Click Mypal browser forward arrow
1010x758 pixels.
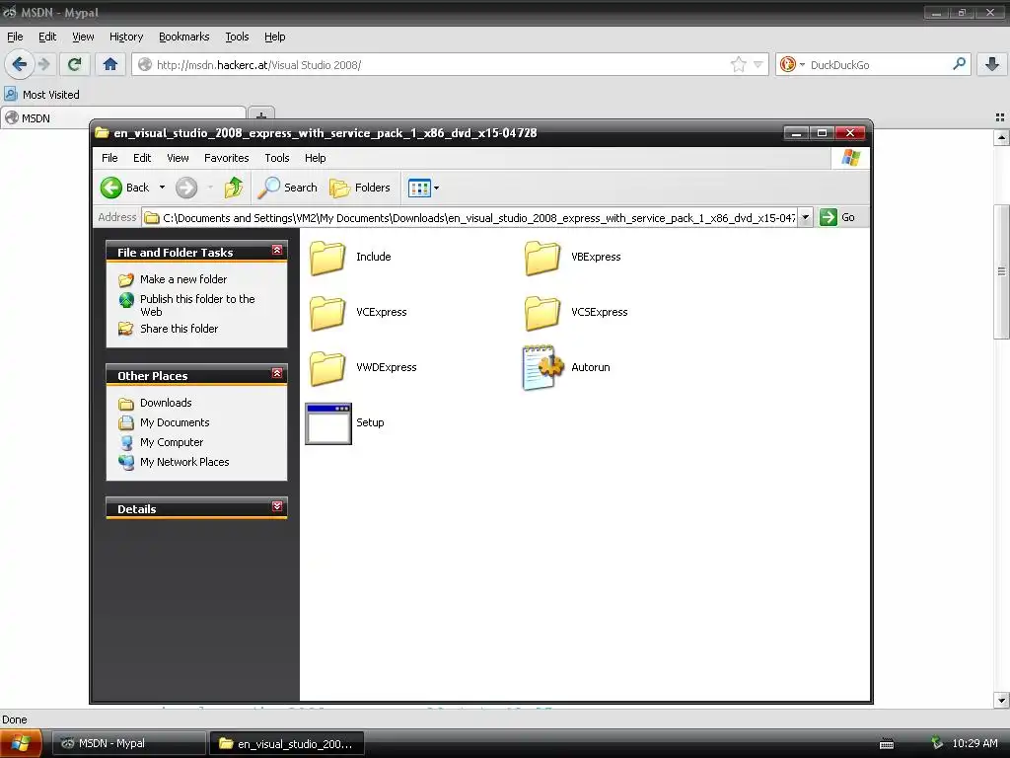point(43,64)
